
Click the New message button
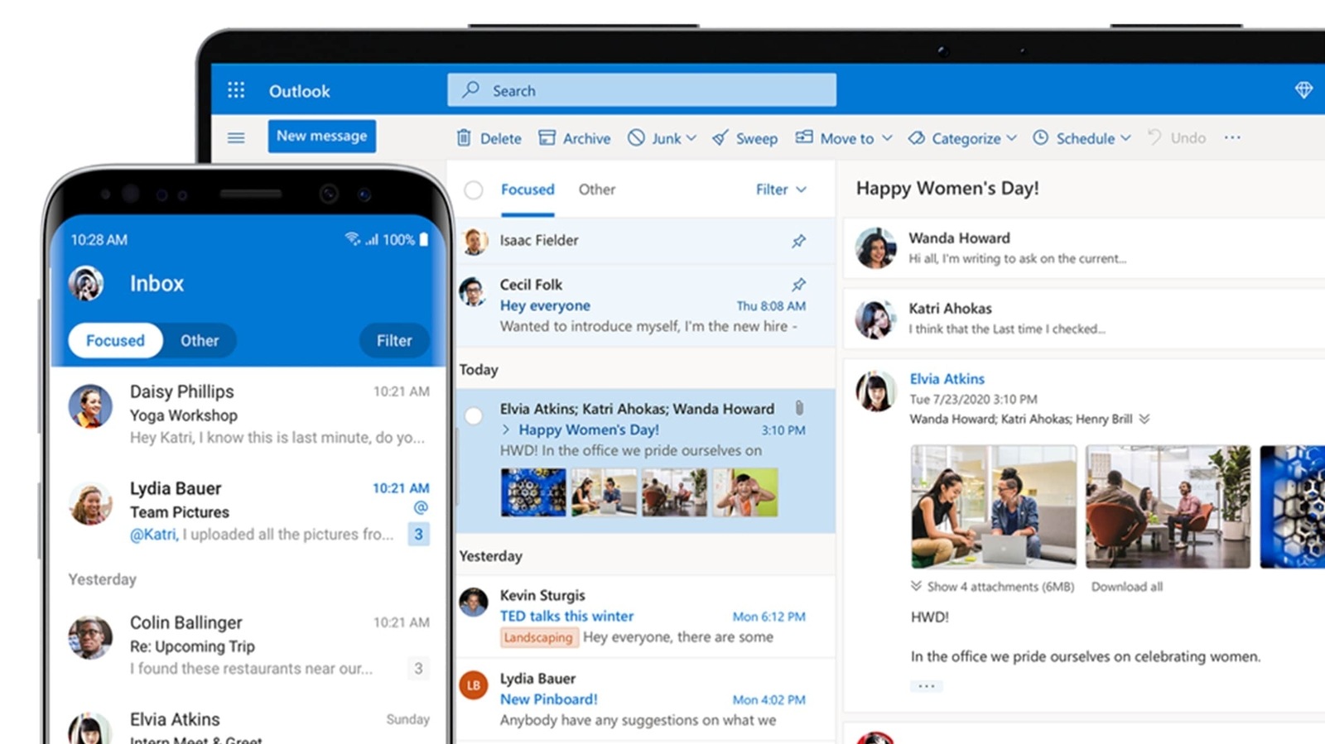pos(321,136)
